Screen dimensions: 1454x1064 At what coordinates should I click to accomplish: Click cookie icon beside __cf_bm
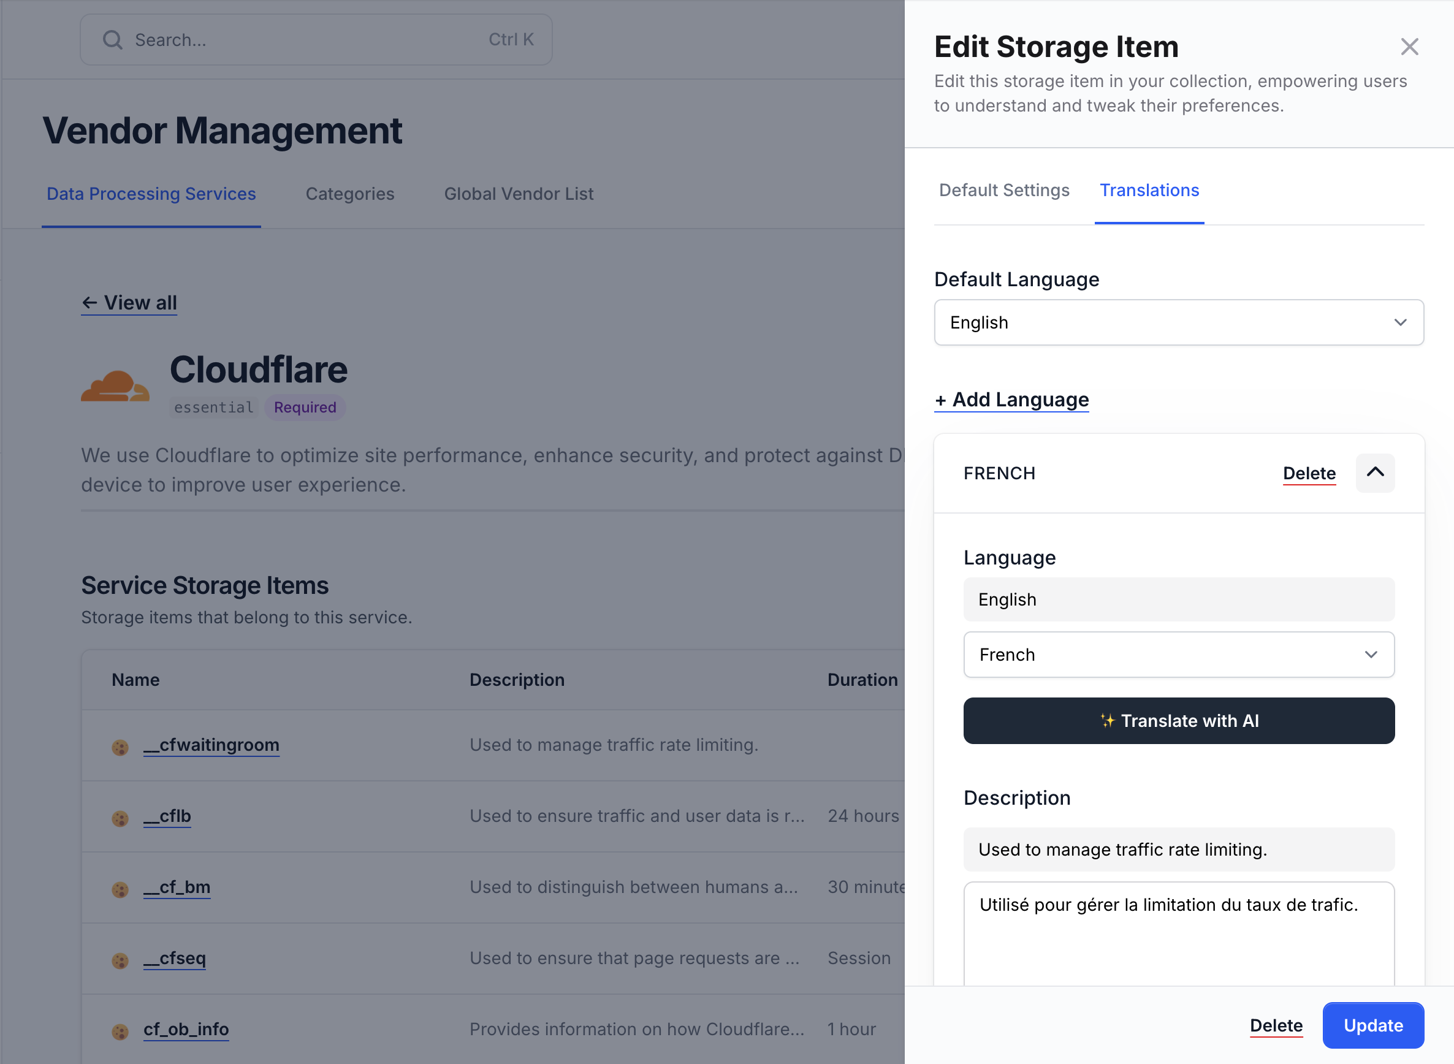[120, 889]
